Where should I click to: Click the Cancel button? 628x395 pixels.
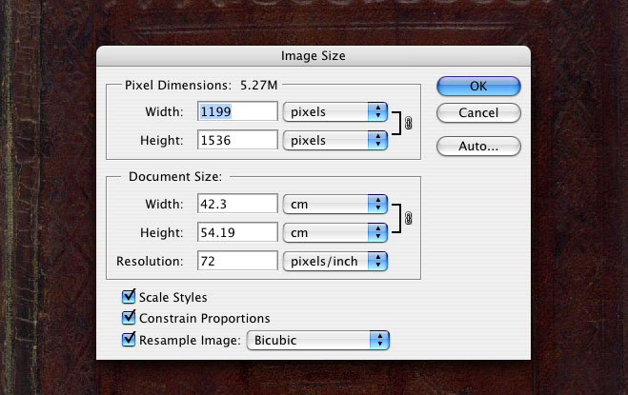click(x=478, y=113)
